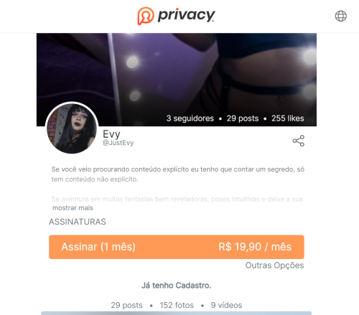Select the 29 posts filter below

click(126, 305)
